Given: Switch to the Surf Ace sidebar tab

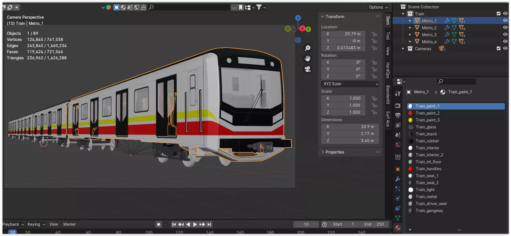Looking at the screenshot, I should click(x=388, y=119).
